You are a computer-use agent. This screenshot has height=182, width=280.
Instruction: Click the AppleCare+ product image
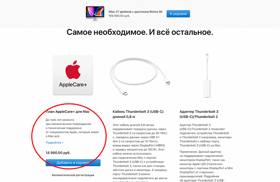point(73,75)
